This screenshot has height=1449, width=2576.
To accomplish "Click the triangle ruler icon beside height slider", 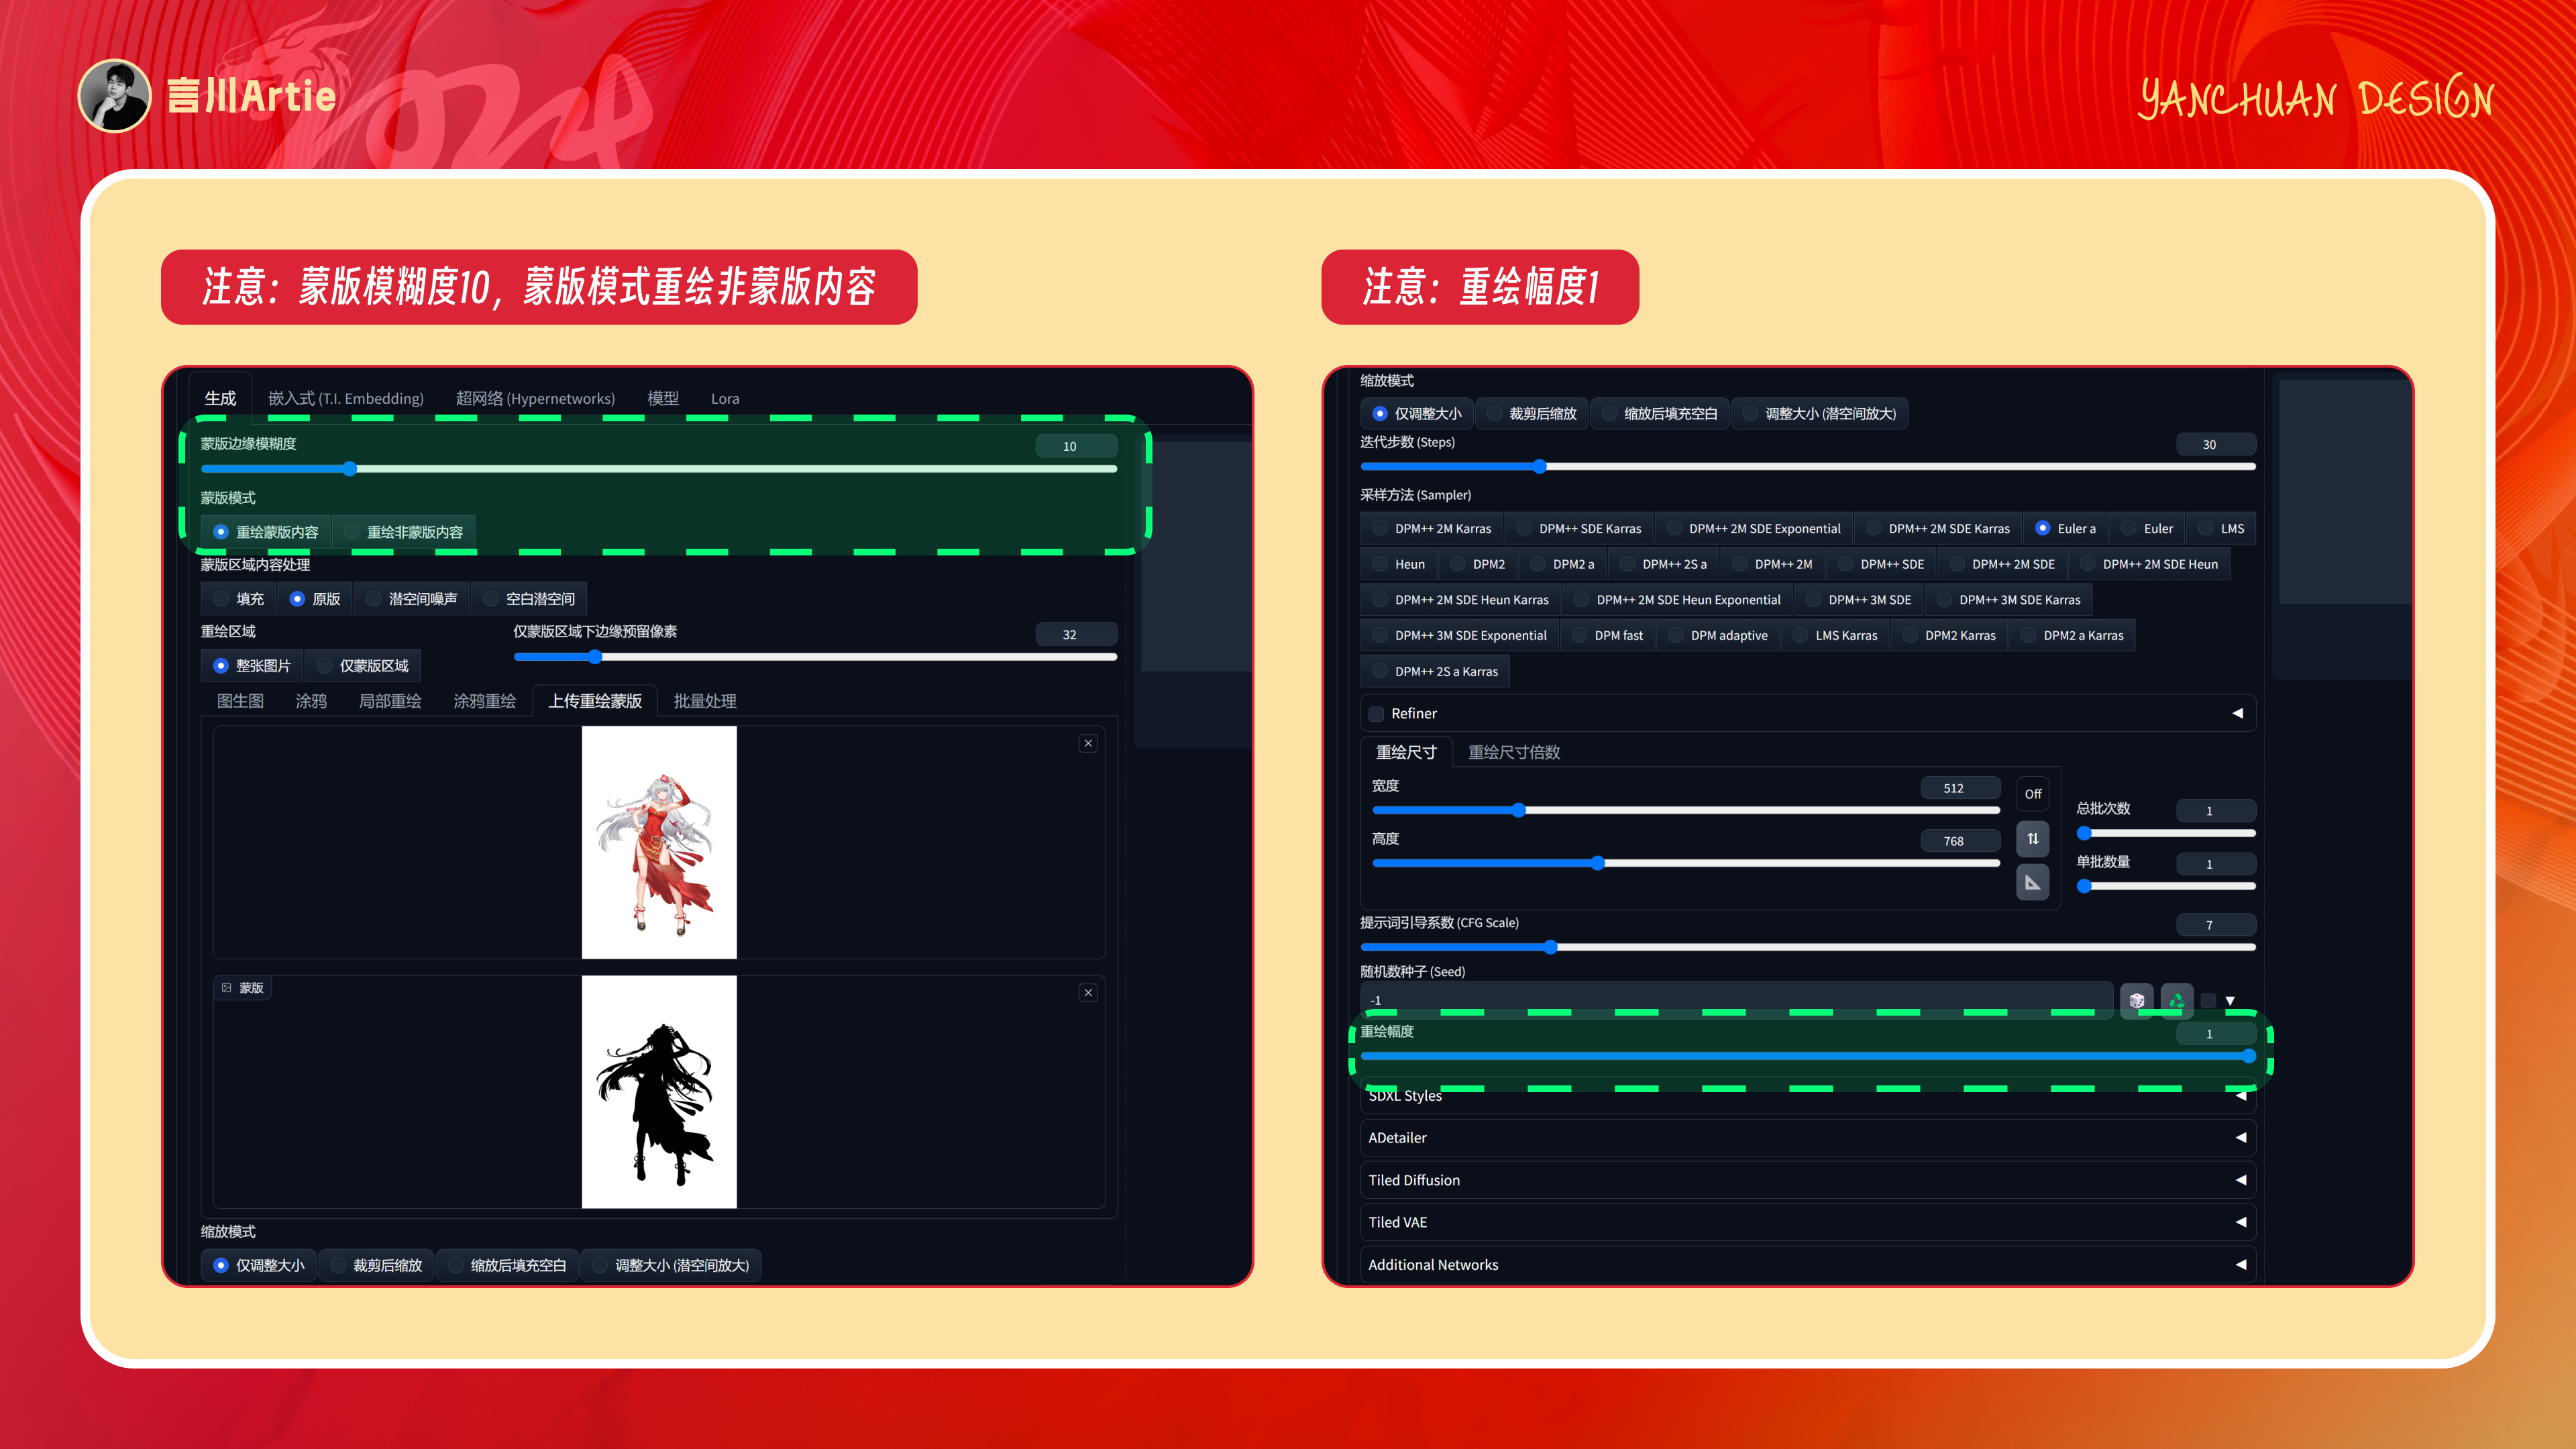I will point(2032,881).
